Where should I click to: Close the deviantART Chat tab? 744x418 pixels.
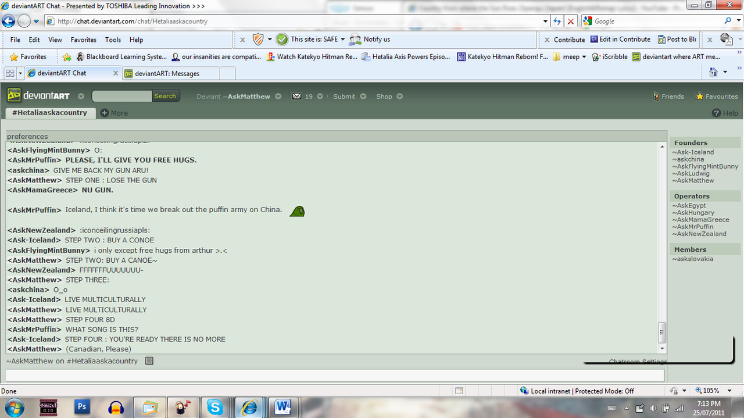[x=115, y=73]
